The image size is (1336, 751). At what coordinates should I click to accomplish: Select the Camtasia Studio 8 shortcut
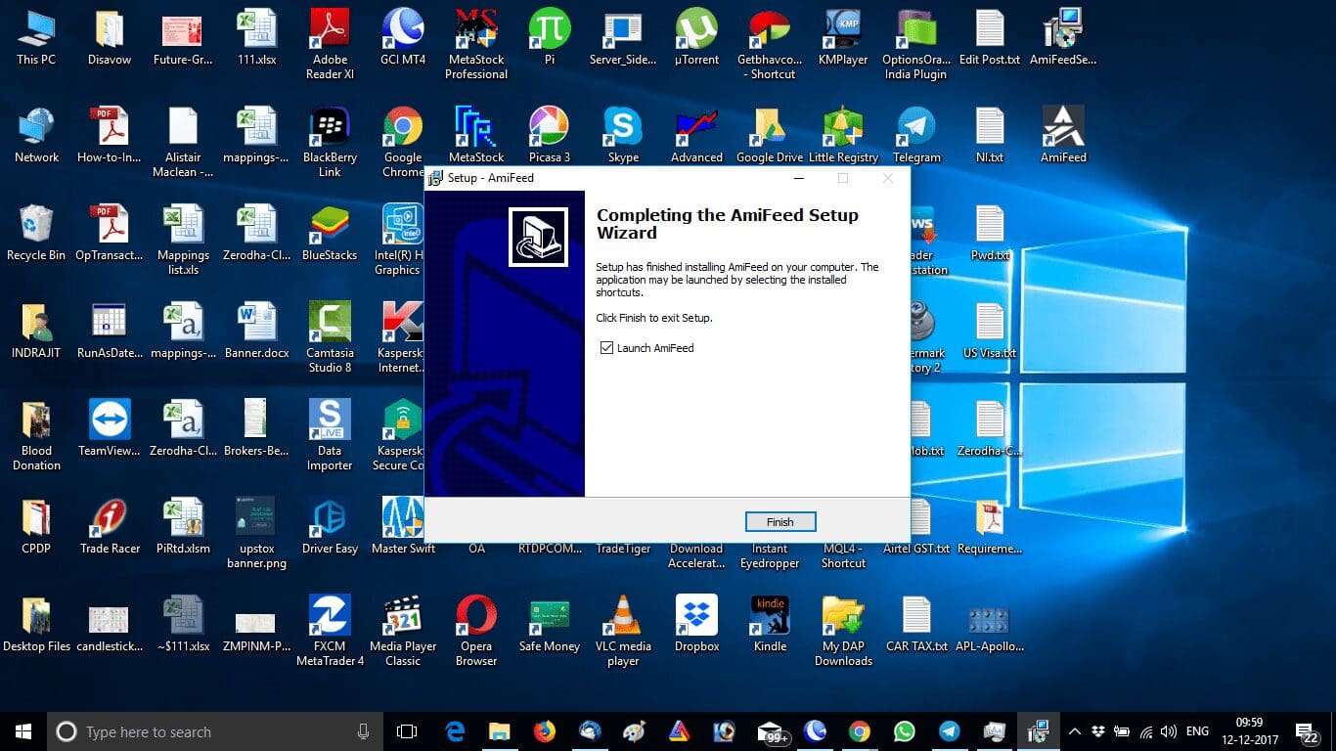click(330, 337)
